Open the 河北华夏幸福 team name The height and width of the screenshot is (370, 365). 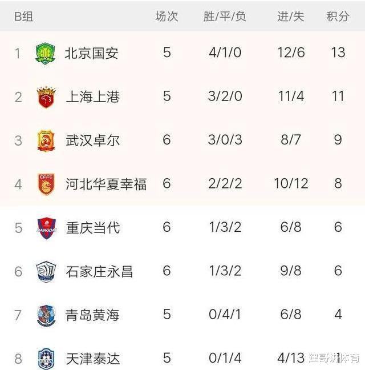(106, 184)
